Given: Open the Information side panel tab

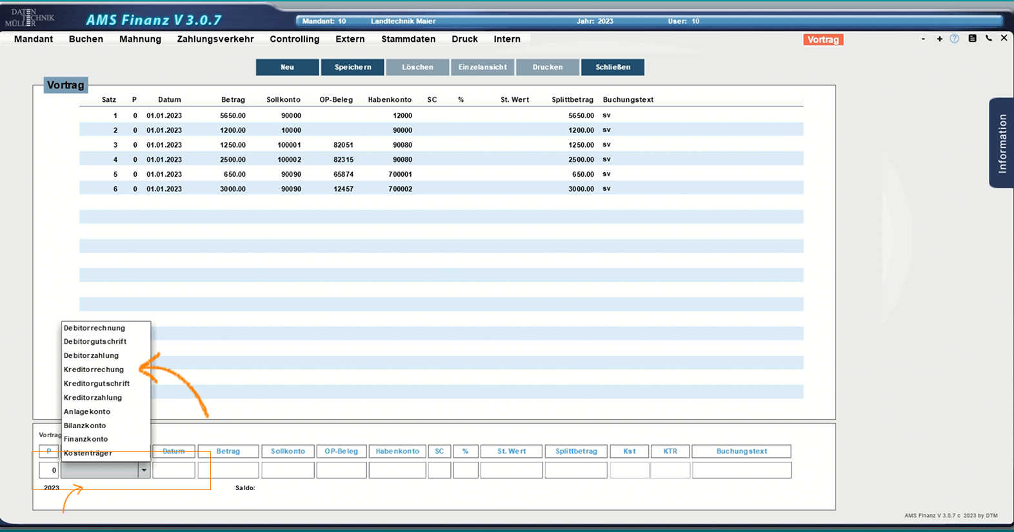Looking at the screenshot, I should (x=1001, y=143).
